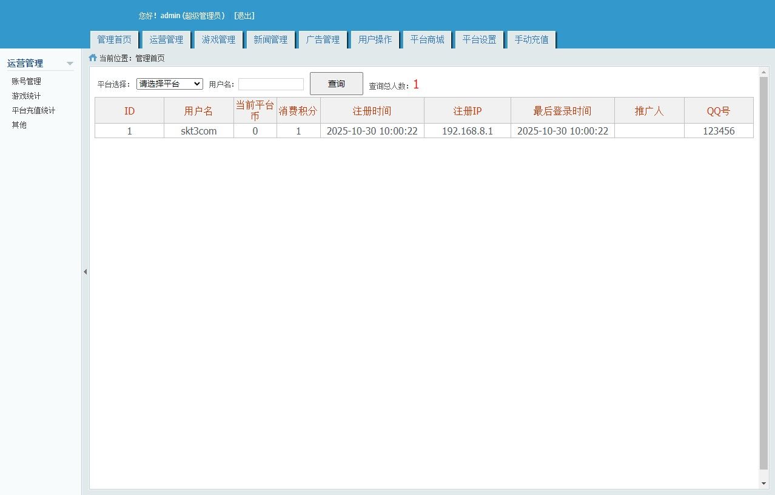Click the scrollbar down arrow icon
Image resolution: width=775 pixels, height=495 pixels.
coord(763,483)
